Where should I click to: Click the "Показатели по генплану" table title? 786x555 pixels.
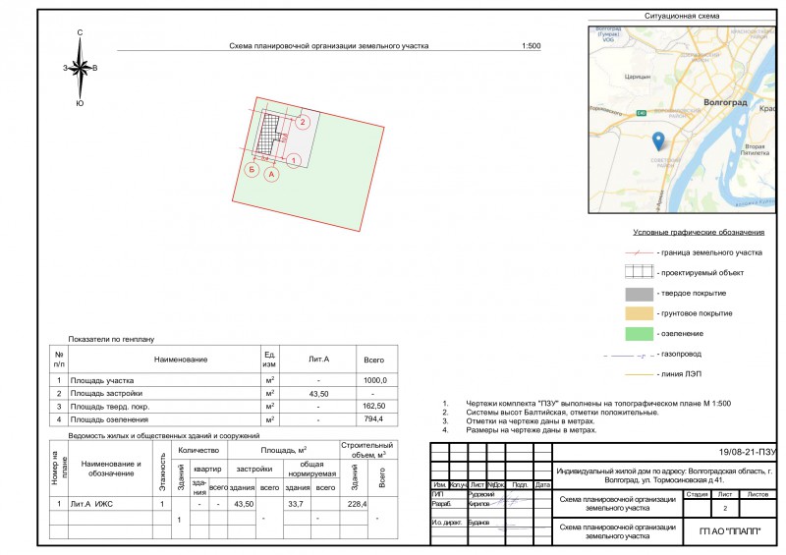point(111,340)
